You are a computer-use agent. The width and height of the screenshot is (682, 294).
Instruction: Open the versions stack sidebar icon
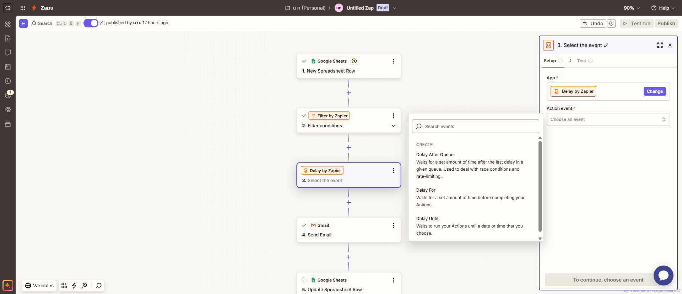[x=8, y=124]
